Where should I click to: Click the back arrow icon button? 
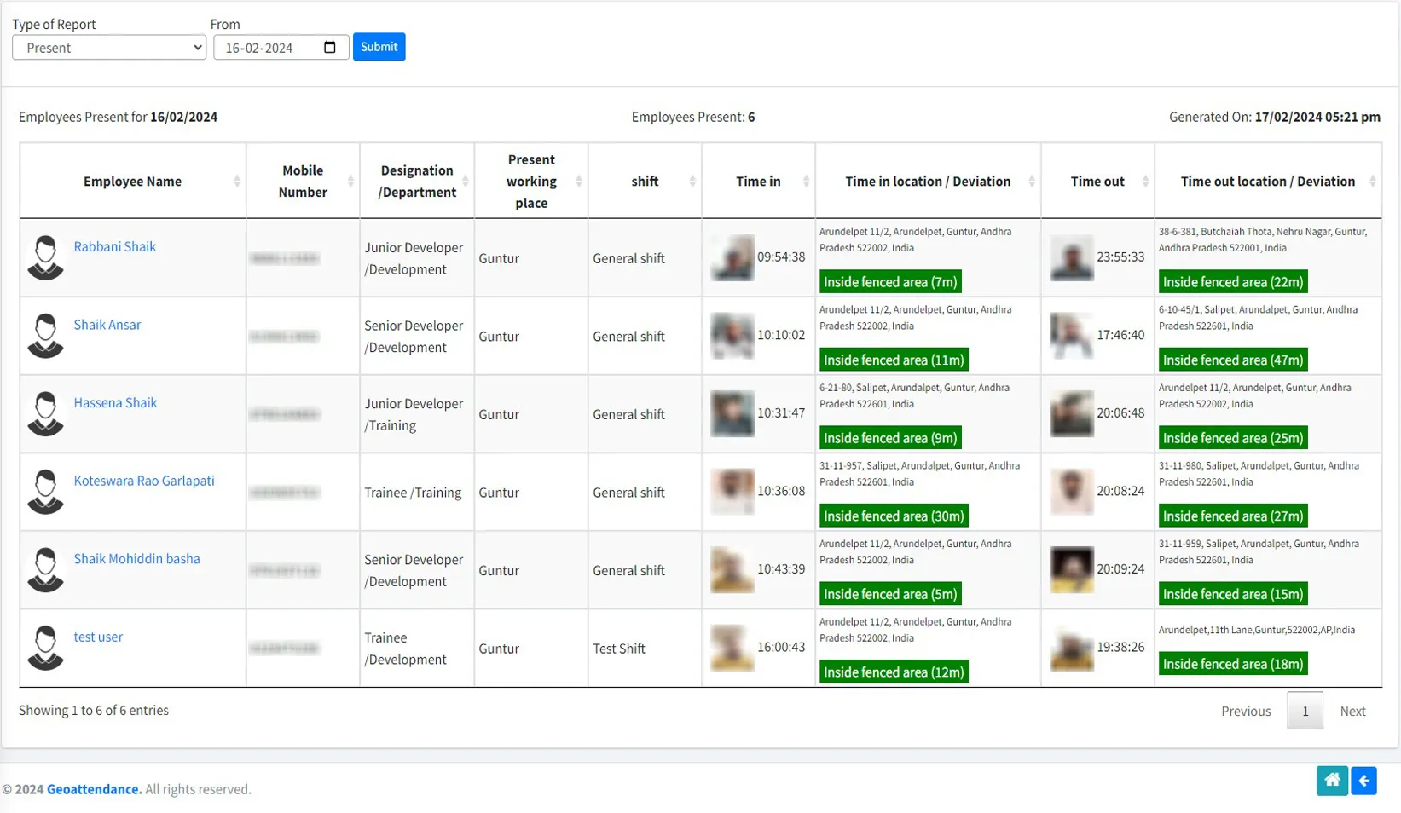tap(1363, 781)
